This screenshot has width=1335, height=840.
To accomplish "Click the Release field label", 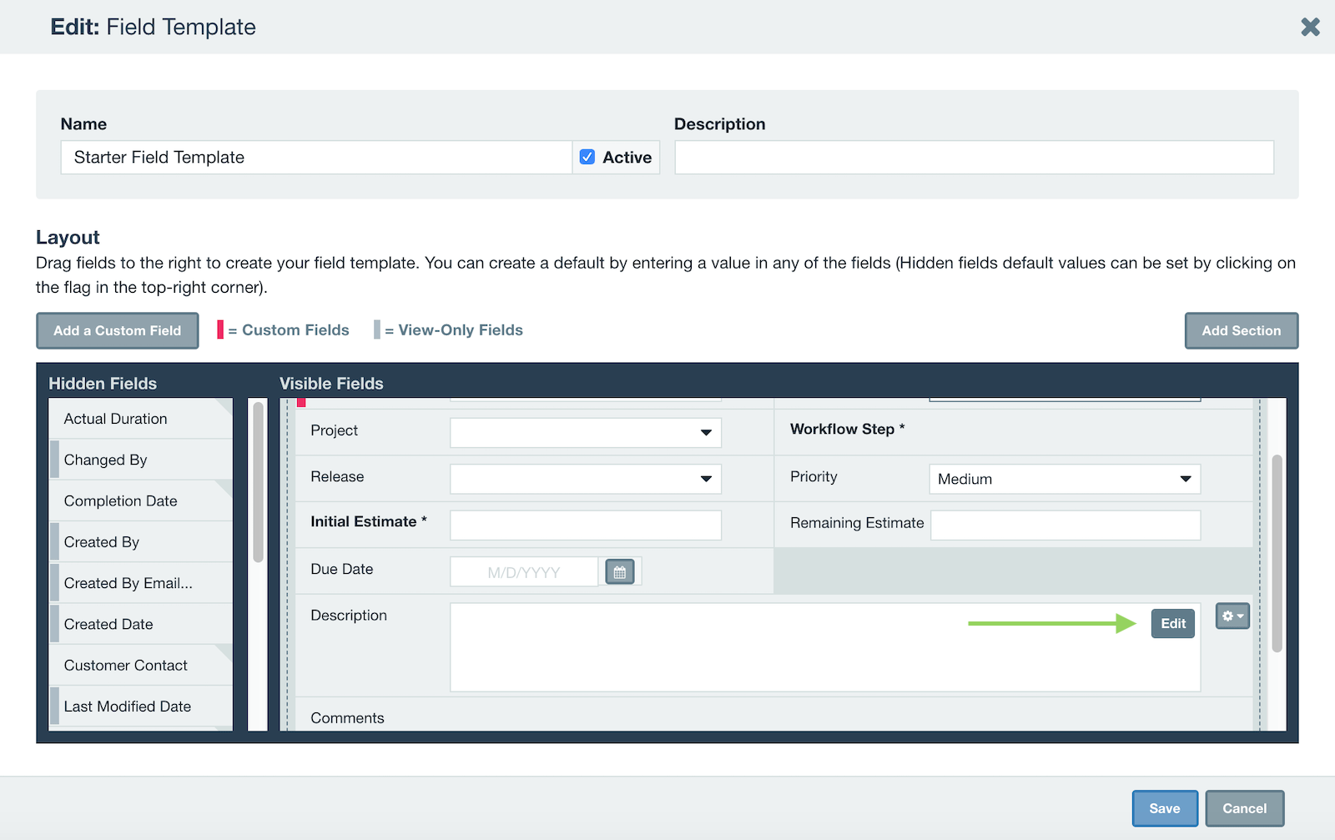I will (x=337, y=476).
